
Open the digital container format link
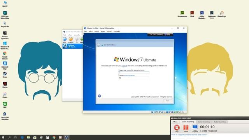click(x=189, y=135)
